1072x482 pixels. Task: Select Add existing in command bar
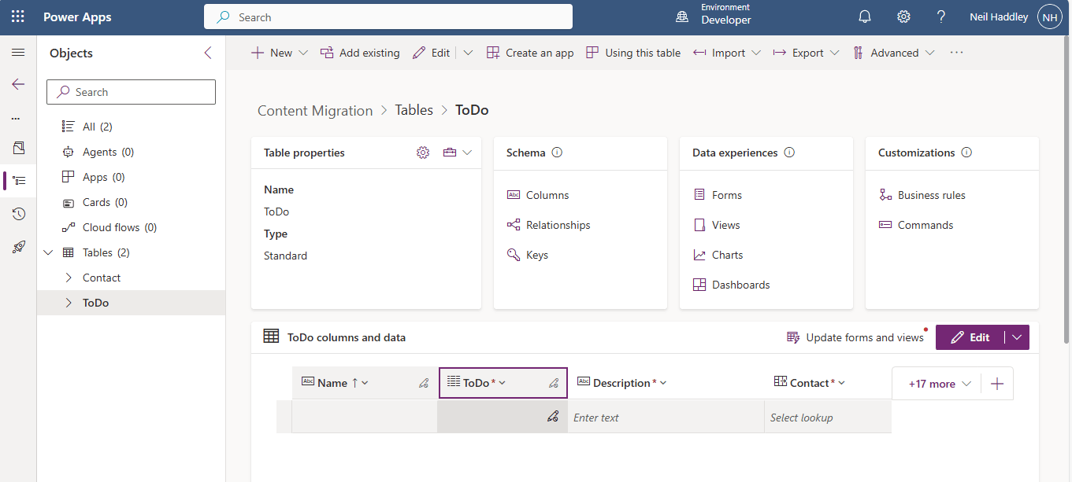(x=360, y=53)
